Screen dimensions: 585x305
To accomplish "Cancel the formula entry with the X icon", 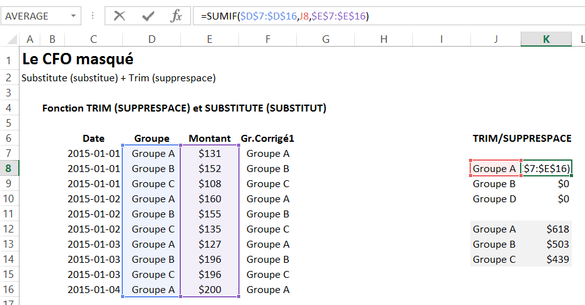I will [119, 16].
